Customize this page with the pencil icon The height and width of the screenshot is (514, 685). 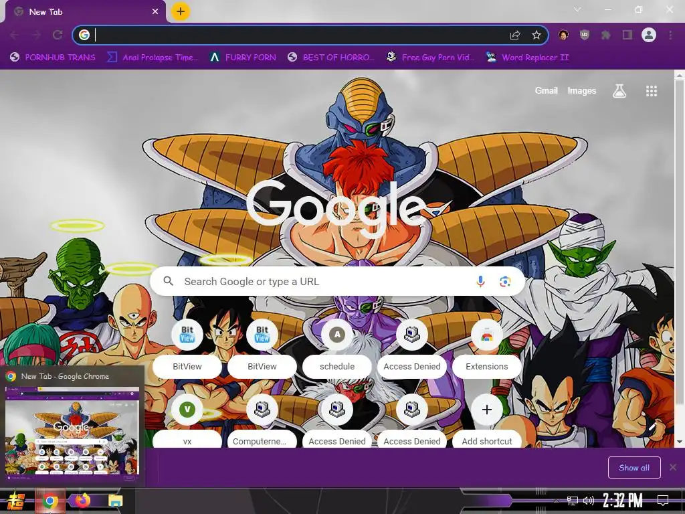tap(653, 426)
